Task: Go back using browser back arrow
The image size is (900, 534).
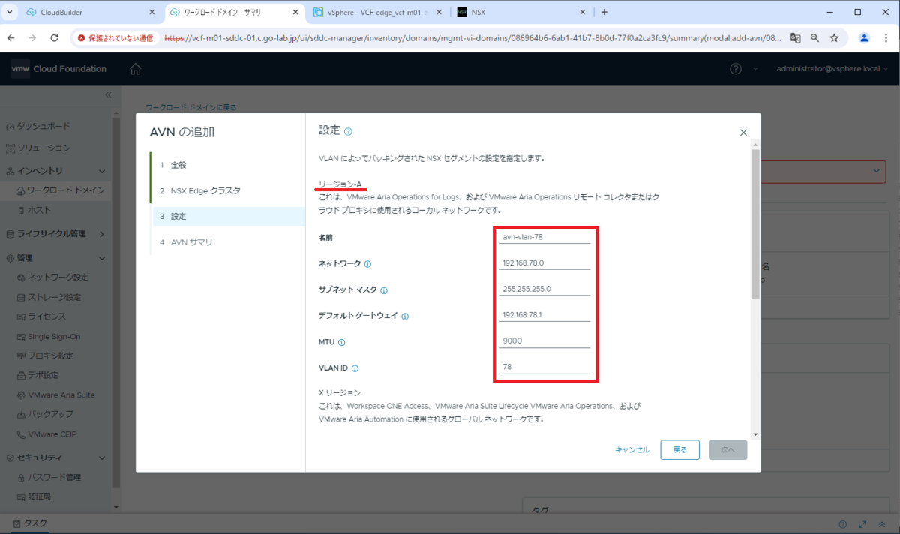Action: tap(12, 37)
